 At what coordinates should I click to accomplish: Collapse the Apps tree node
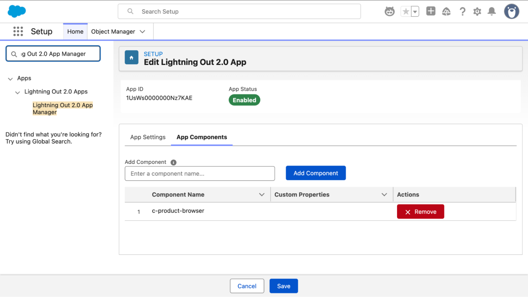click(x=10, y=79)
